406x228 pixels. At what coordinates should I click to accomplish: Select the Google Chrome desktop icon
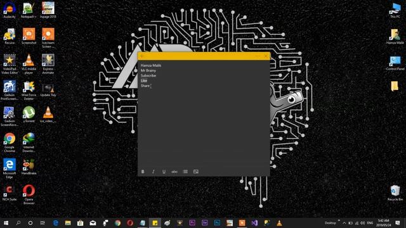pos(10,142)
